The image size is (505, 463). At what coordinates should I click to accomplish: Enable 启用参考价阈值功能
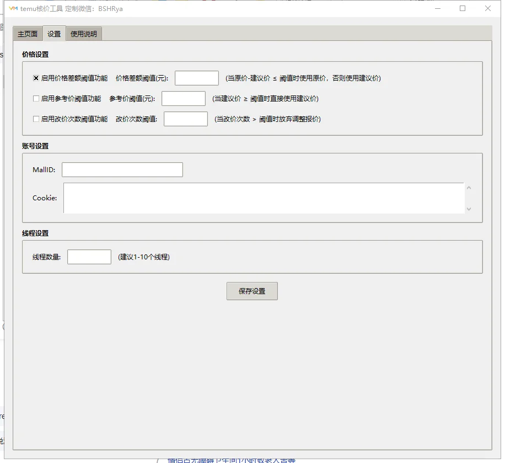(x=35, y=98)
